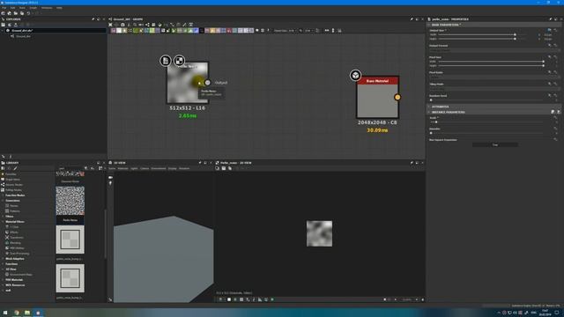The image size is (564, 317).
Task: Adjust the Disorder slider
Action: (486, 133)
